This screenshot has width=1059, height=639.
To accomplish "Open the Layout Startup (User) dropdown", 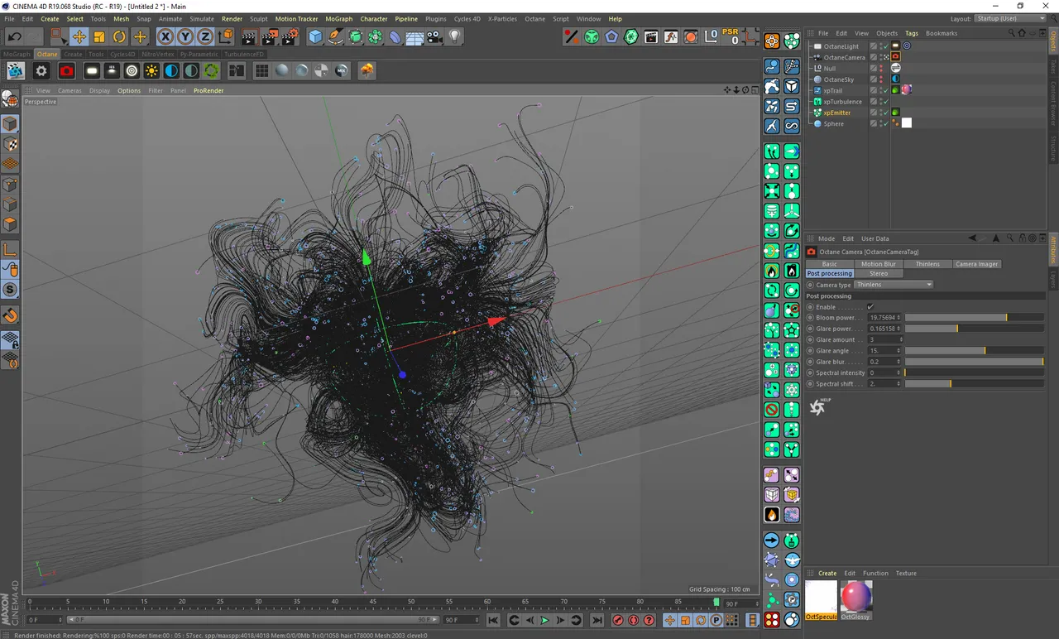I will tap(1010, 18).
